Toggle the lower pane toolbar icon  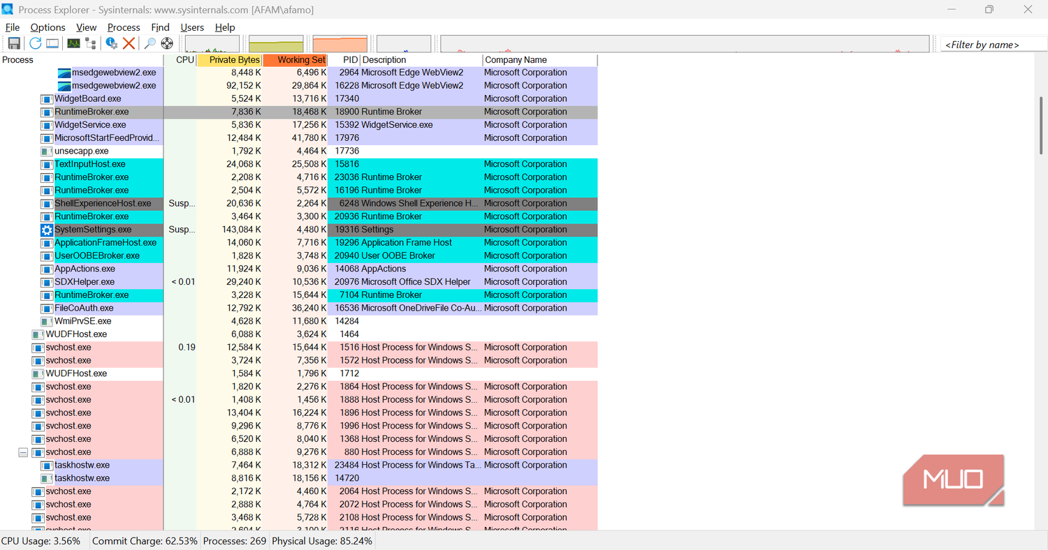coord(52,43)
